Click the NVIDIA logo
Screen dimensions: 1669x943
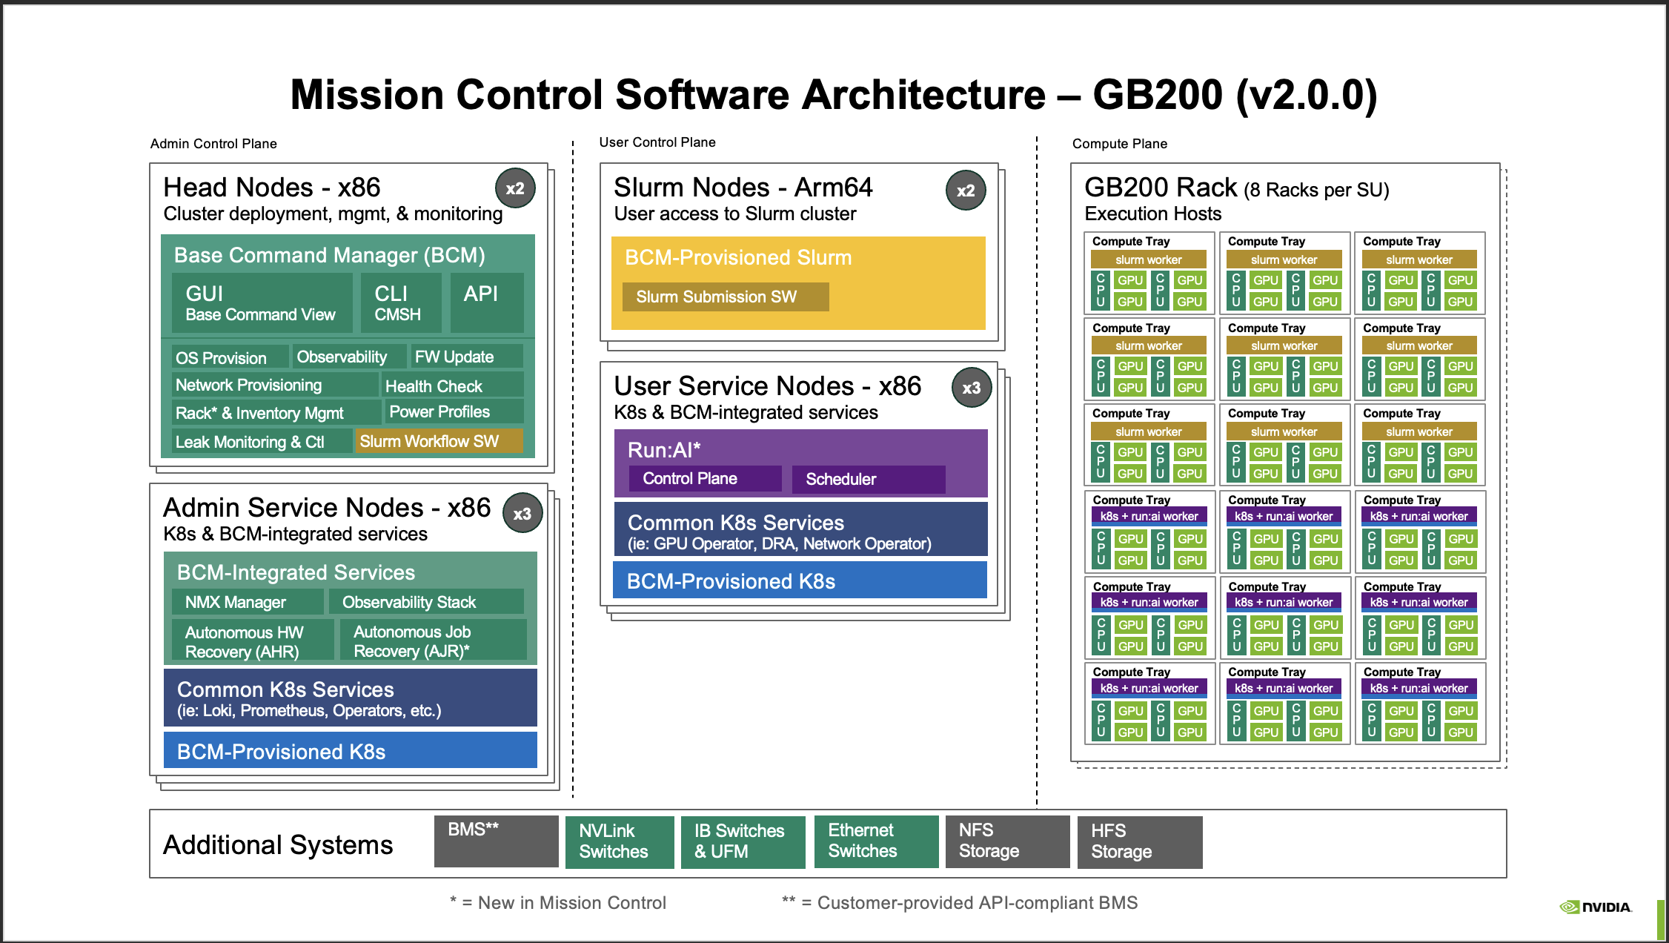tap(1595, 907)
